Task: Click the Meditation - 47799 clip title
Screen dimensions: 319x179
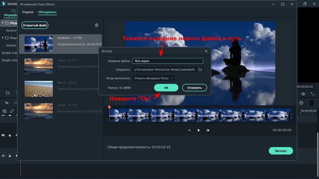Action: (x=69, y=38)
